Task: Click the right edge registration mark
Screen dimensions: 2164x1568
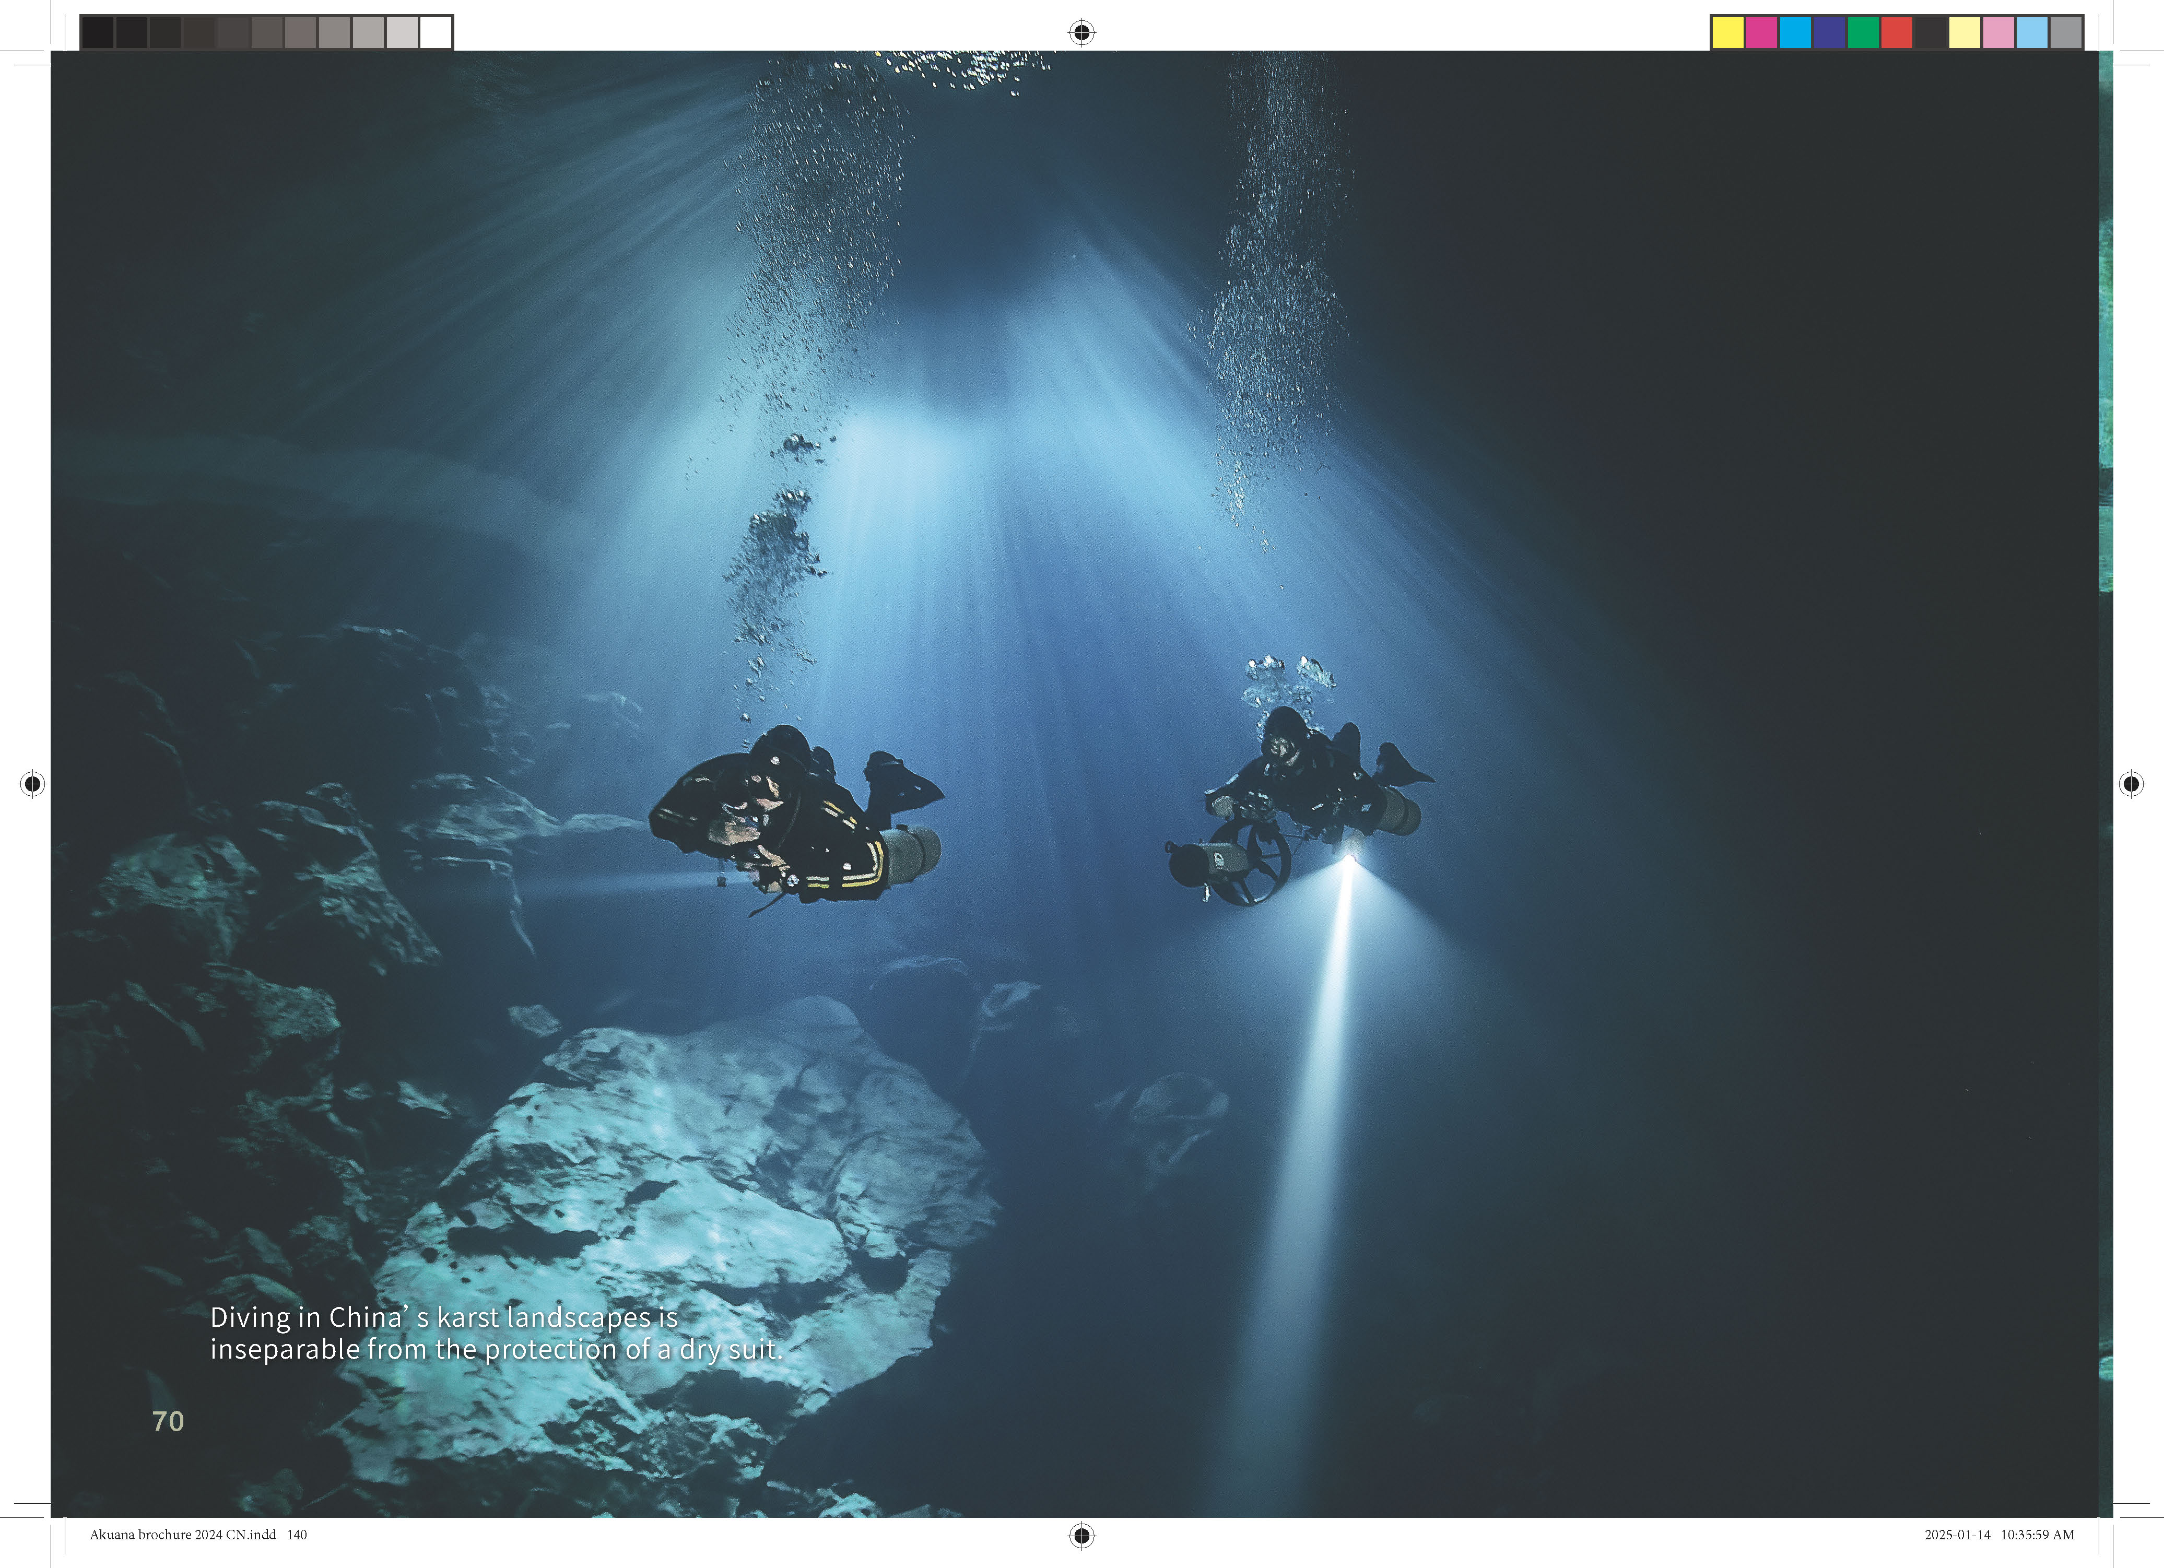Action: [x=2131, y=784]
